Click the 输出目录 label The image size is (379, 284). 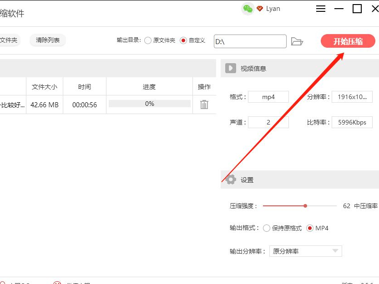coord(129,40)
